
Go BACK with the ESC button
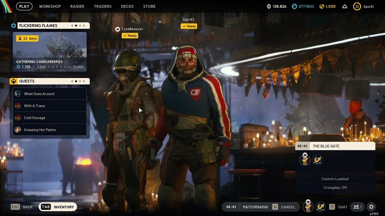[22, 207]
